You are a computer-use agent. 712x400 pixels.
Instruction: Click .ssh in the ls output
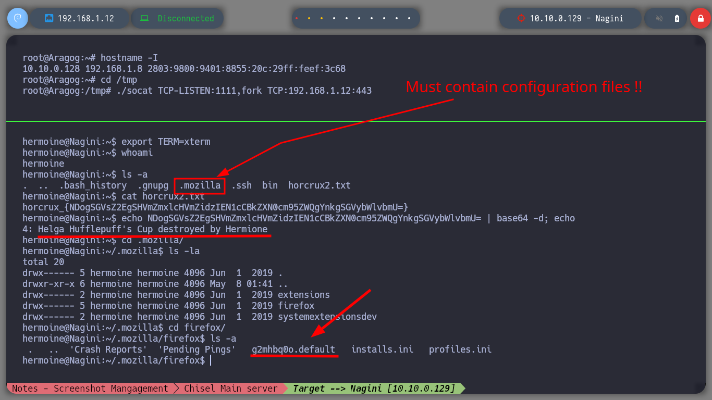241,185
